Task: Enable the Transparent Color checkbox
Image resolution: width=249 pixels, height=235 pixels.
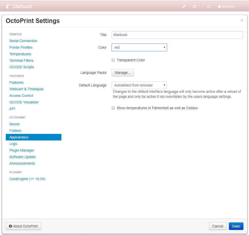Action: point(113,60)
